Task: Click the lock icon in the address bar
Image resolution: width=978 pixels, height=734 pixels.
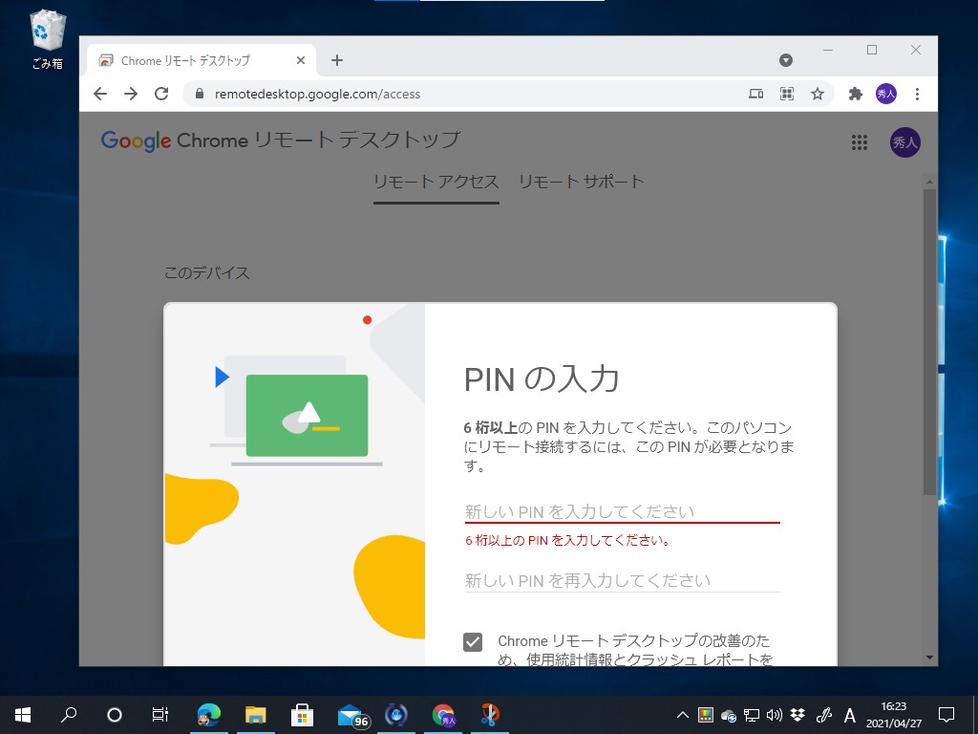Action: [x=198, y=94]
